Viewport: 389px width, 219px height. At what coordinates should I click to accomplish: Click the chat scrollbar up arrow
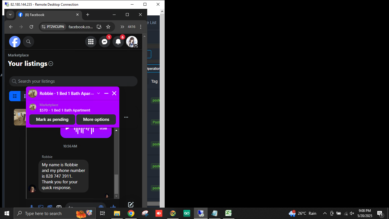pos(116,130)
